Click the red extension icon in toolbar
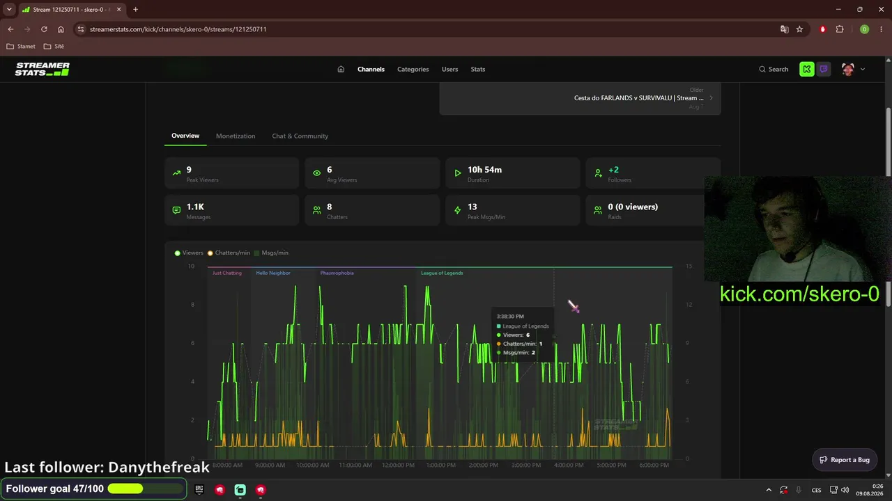The width and height of the screenshot is (892, 501). tap(823, 29)
